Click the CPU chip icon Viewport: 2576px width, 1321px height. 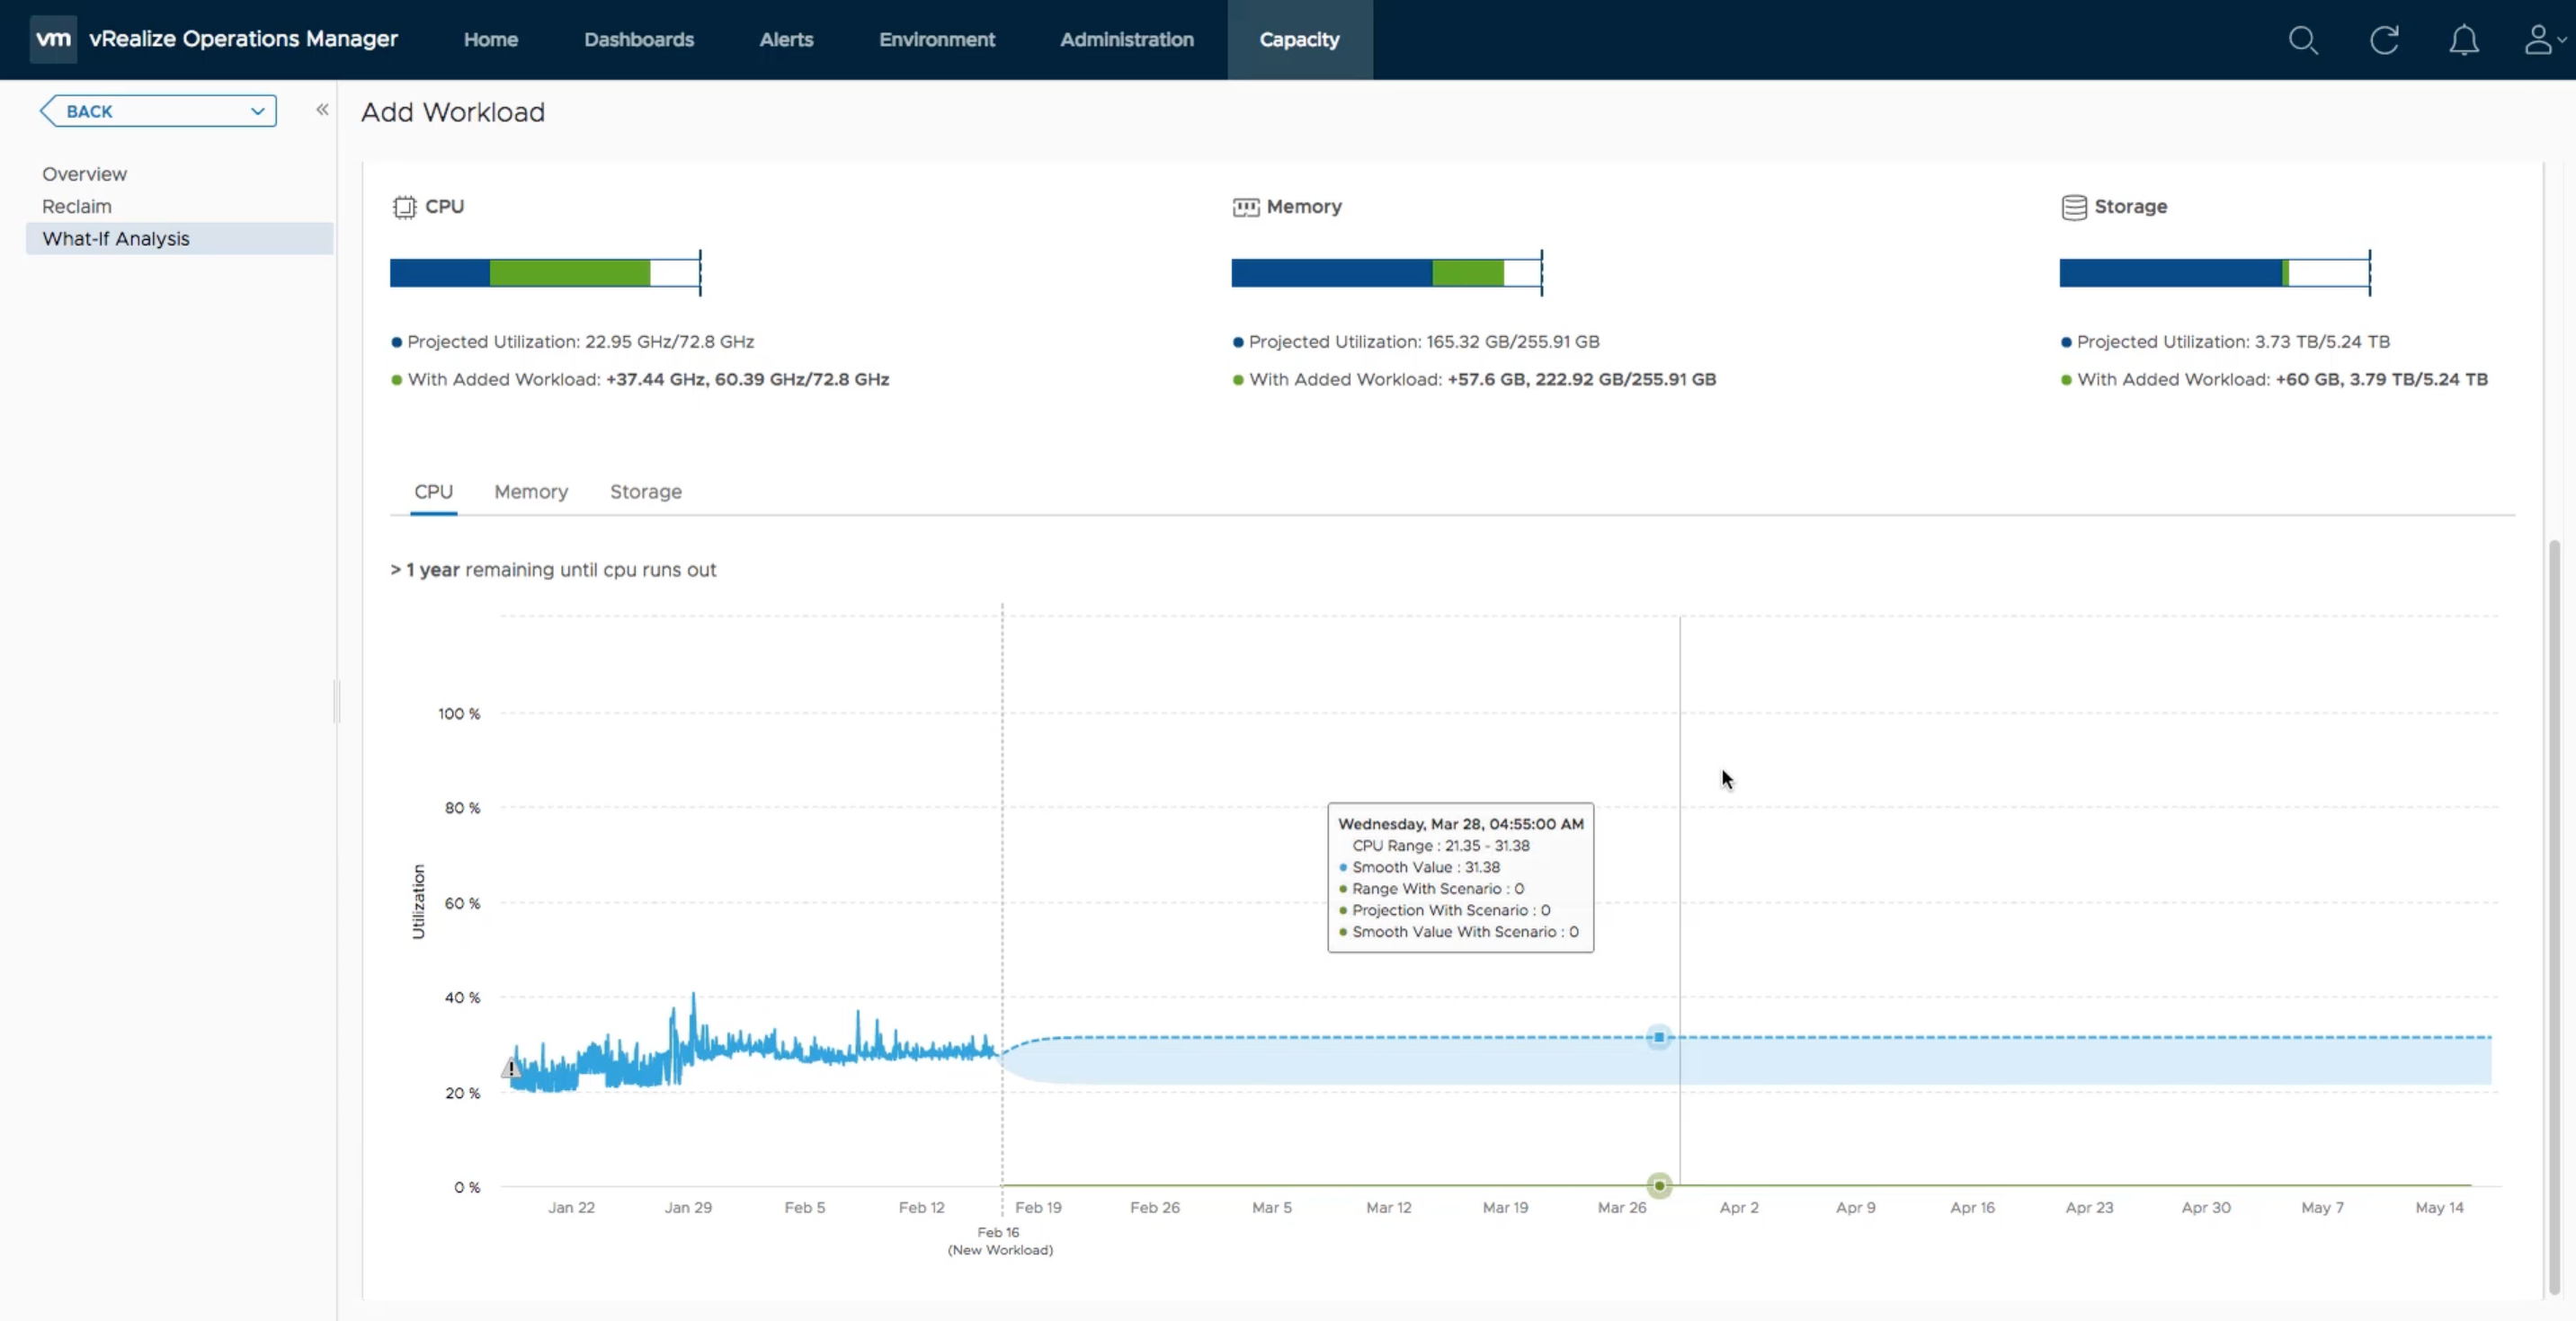coord(404,207)
